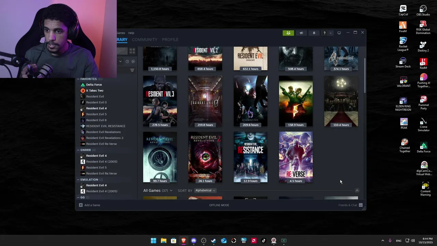Click the library vertical scrollbar

coord(365,75)
